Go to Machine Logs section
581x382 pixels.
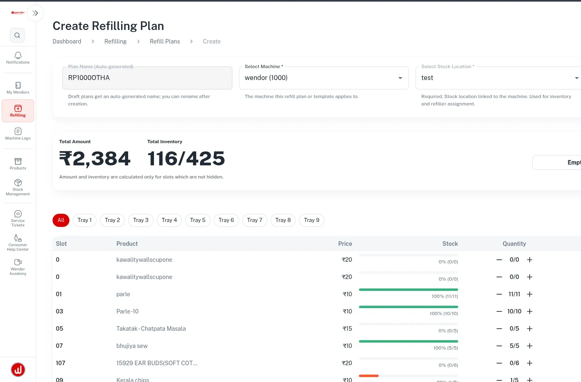18,134
